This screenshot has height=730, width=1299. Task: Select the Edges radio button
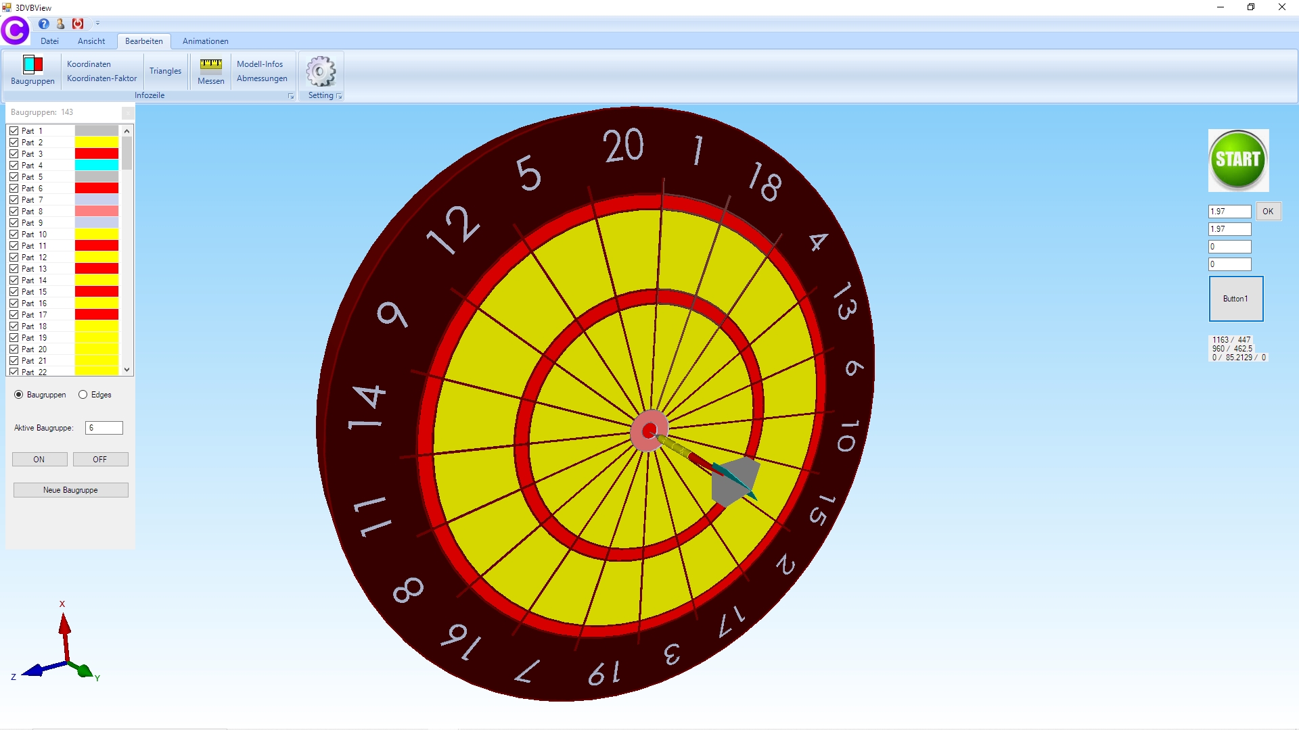[83, 395]
